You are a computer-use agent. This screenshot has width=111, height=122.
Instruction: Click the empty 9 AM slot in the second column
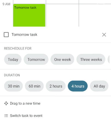[x=62, y=15]
